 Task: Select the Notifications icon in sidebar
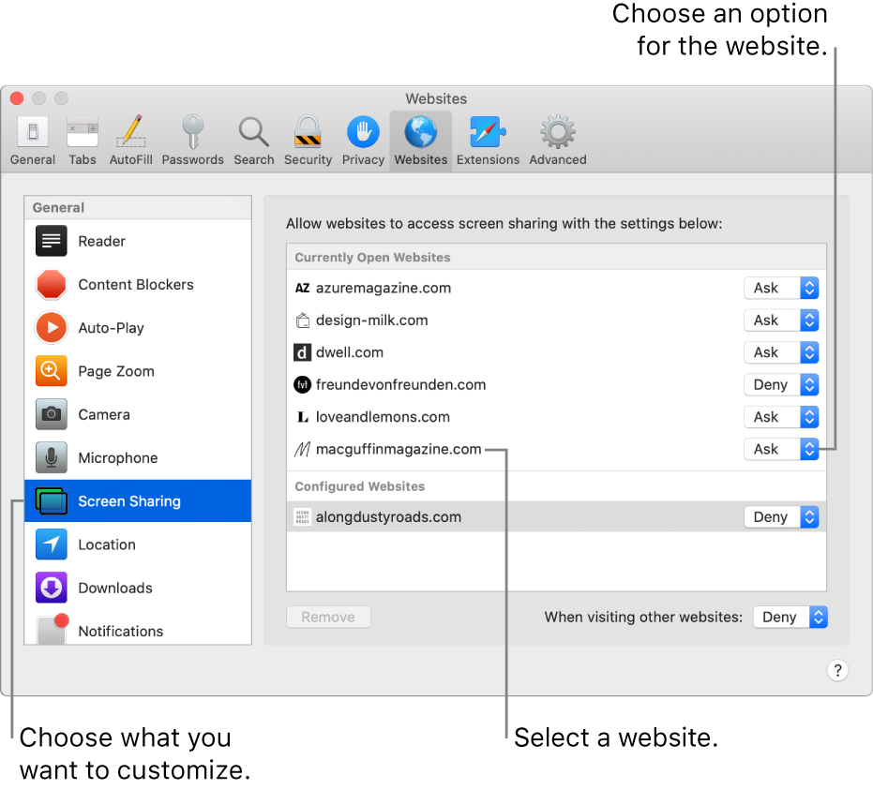click(x=53, y=629)
